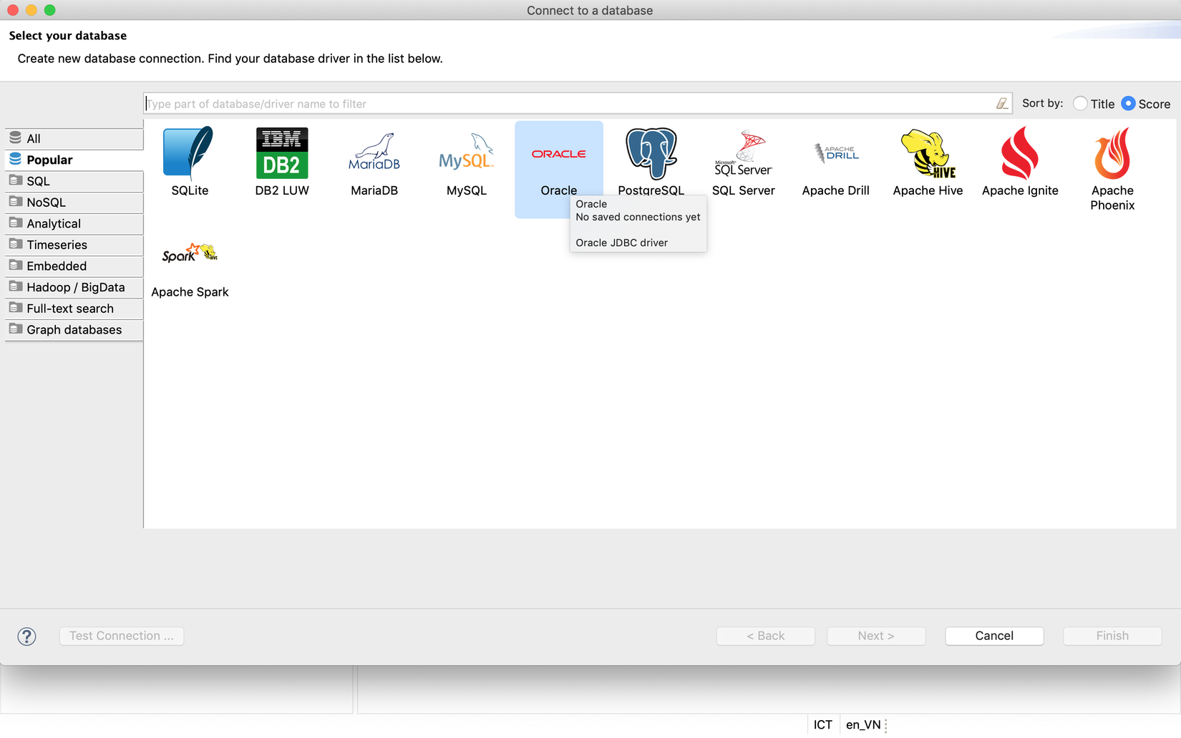Close the Connect to a database window
This screenshot has width=1181, height=738.
click(x=13, y=10)
